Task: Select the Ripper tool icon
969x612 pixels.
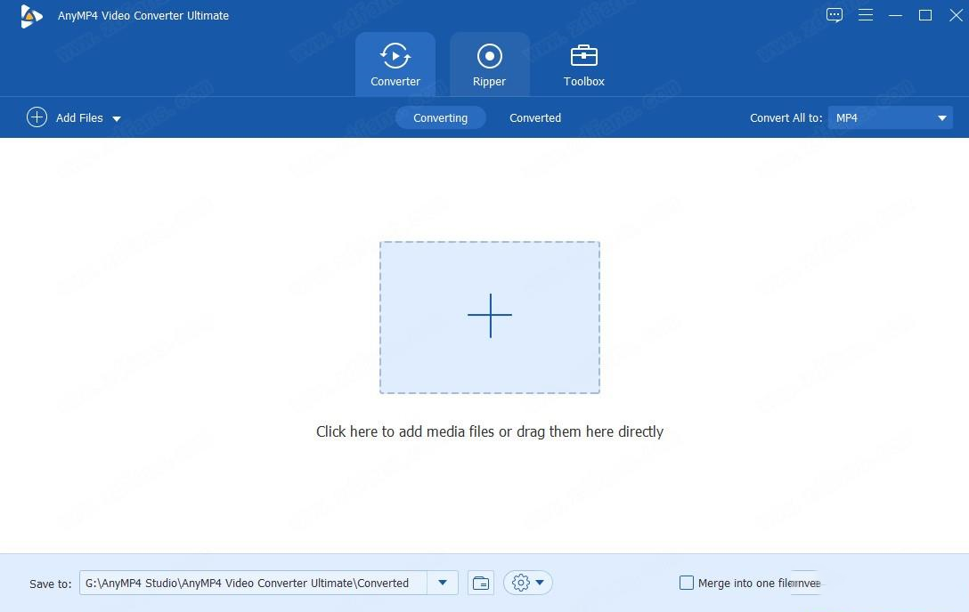Action: point(489,55)
